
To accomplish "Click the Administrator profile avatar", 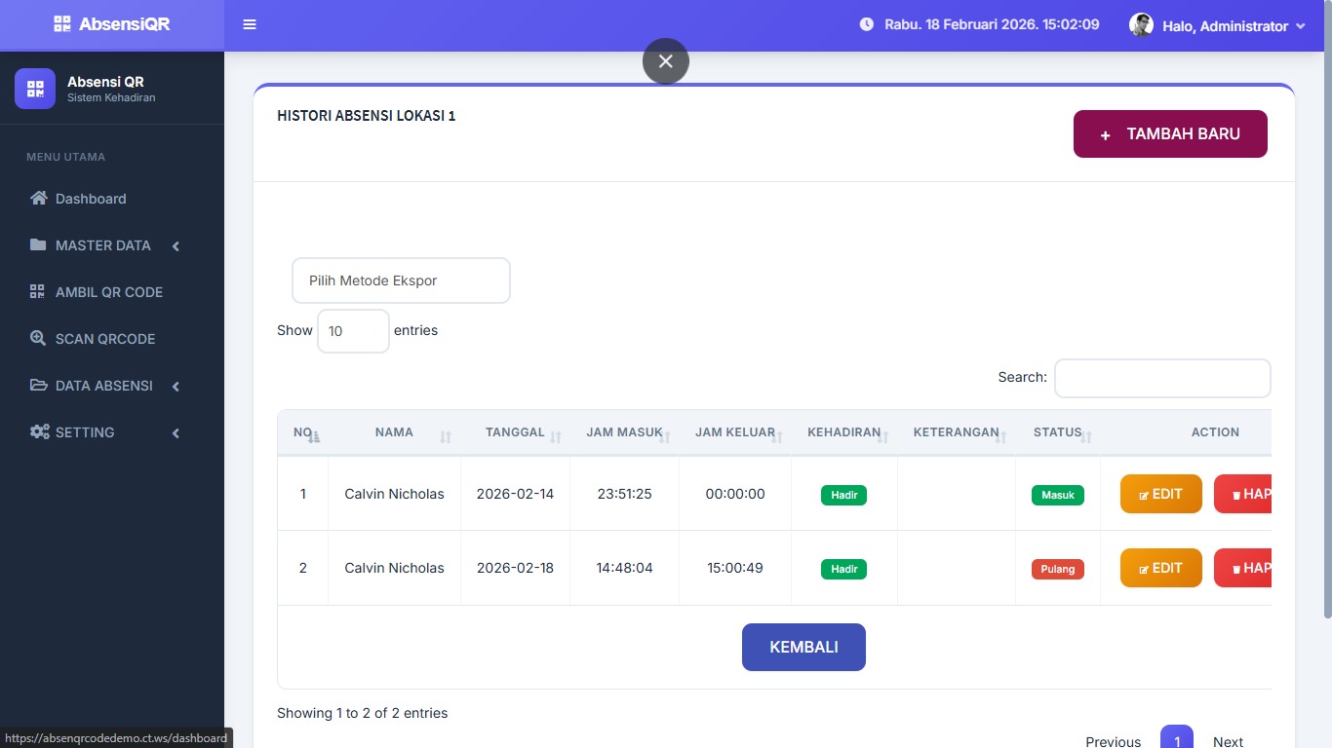I will pos(1141,24).
